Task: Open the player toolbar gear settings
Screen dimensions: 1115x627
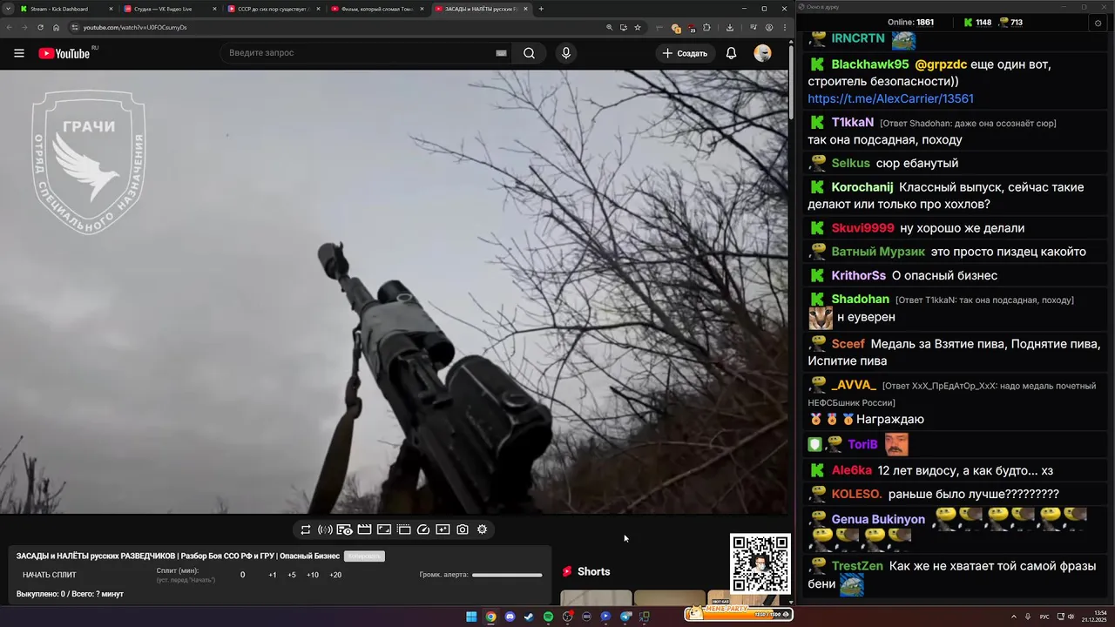Action: pyautogui.click(x=482, y=529)
